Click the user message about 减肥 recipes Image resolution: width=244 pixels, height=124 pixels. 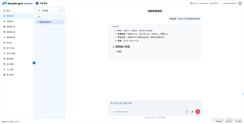(x=185, y=19)
